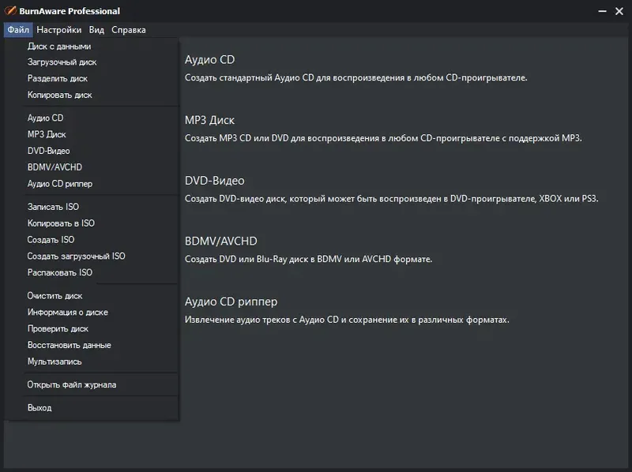Open Аудио CD риппер heading in main panel
Viewport: 632px width, 472px height.
pyautogui.click(x=231, y=302)
